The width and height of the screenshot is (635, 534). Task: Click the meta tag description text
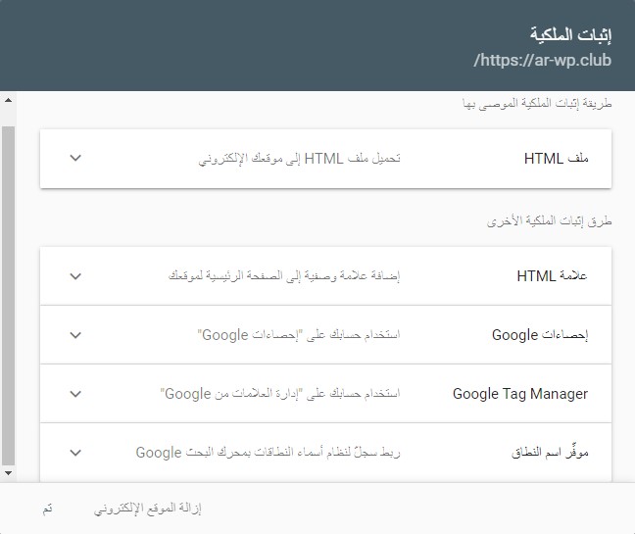[x=284, y=276]
